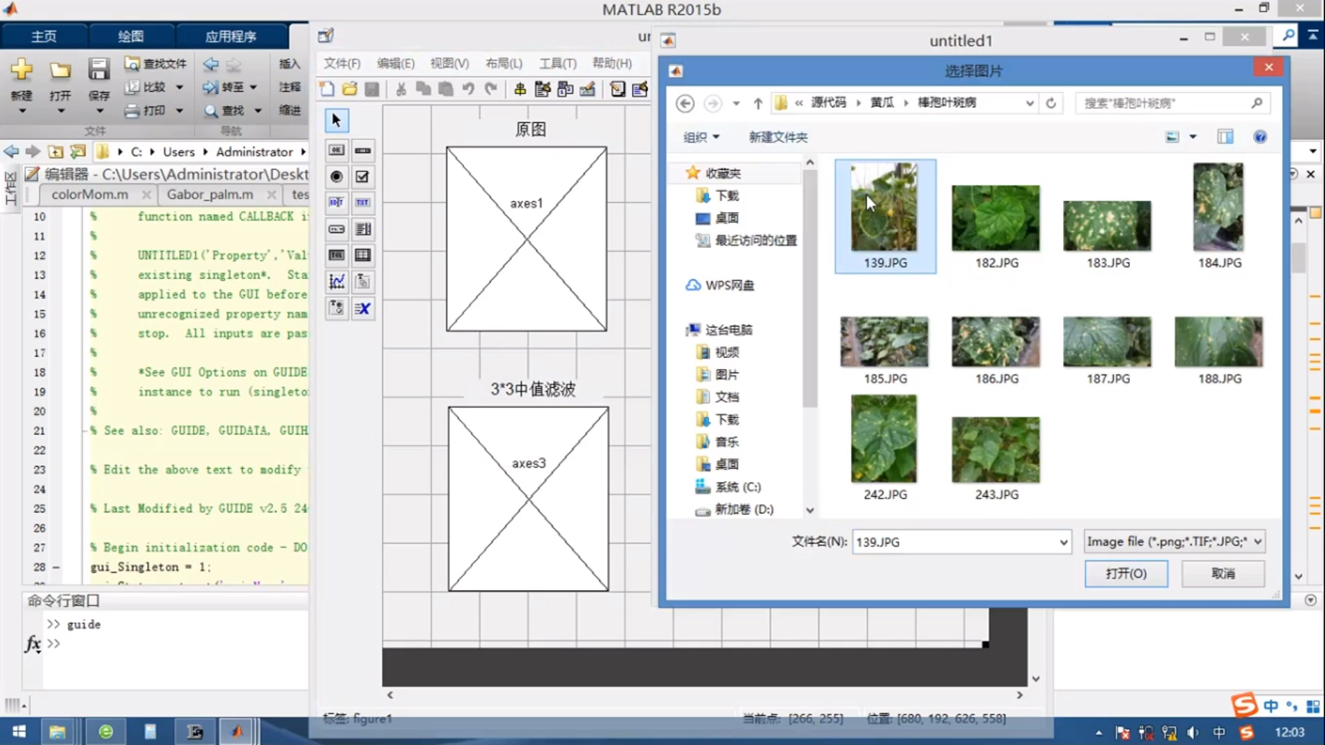Open the Menu Editor from GUIDE toolbar
This screenshot has width=1325, height=745.
coord(544,89)
